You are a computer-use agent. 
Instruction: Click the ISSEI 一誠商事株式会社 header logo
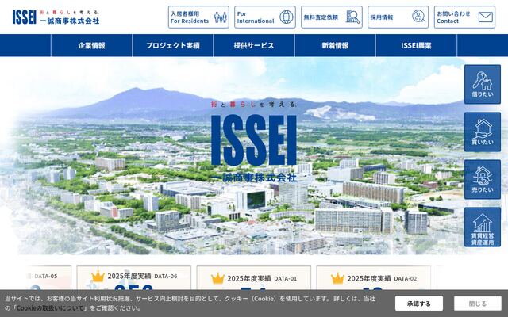tap(56, 17)
